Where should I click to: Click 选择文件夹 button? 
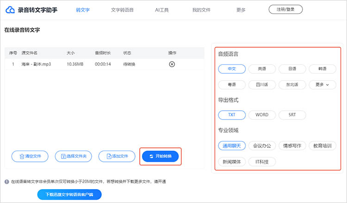click(x=73, y=156)
